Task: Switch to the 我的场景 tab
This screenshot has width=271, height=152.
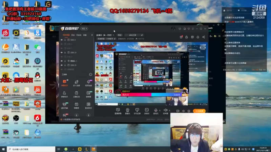Action: [x=66, y=35]
